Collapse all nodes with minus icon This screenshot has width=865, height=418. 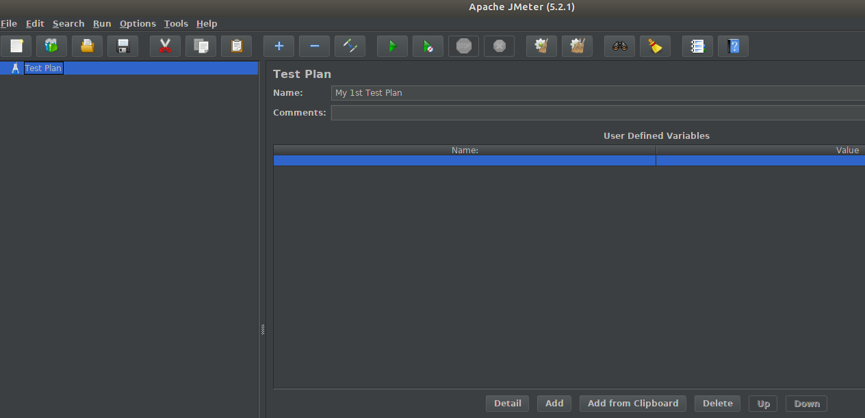tap(314, 47)
